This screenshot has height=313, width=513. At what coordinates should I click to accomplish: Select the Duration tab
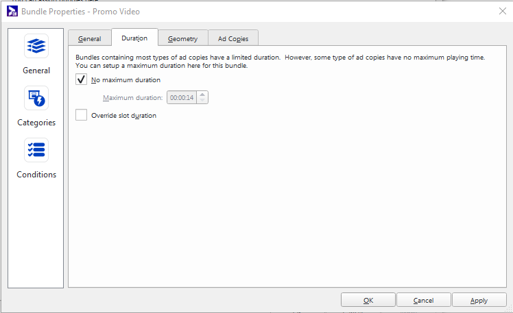pos(134,38)
